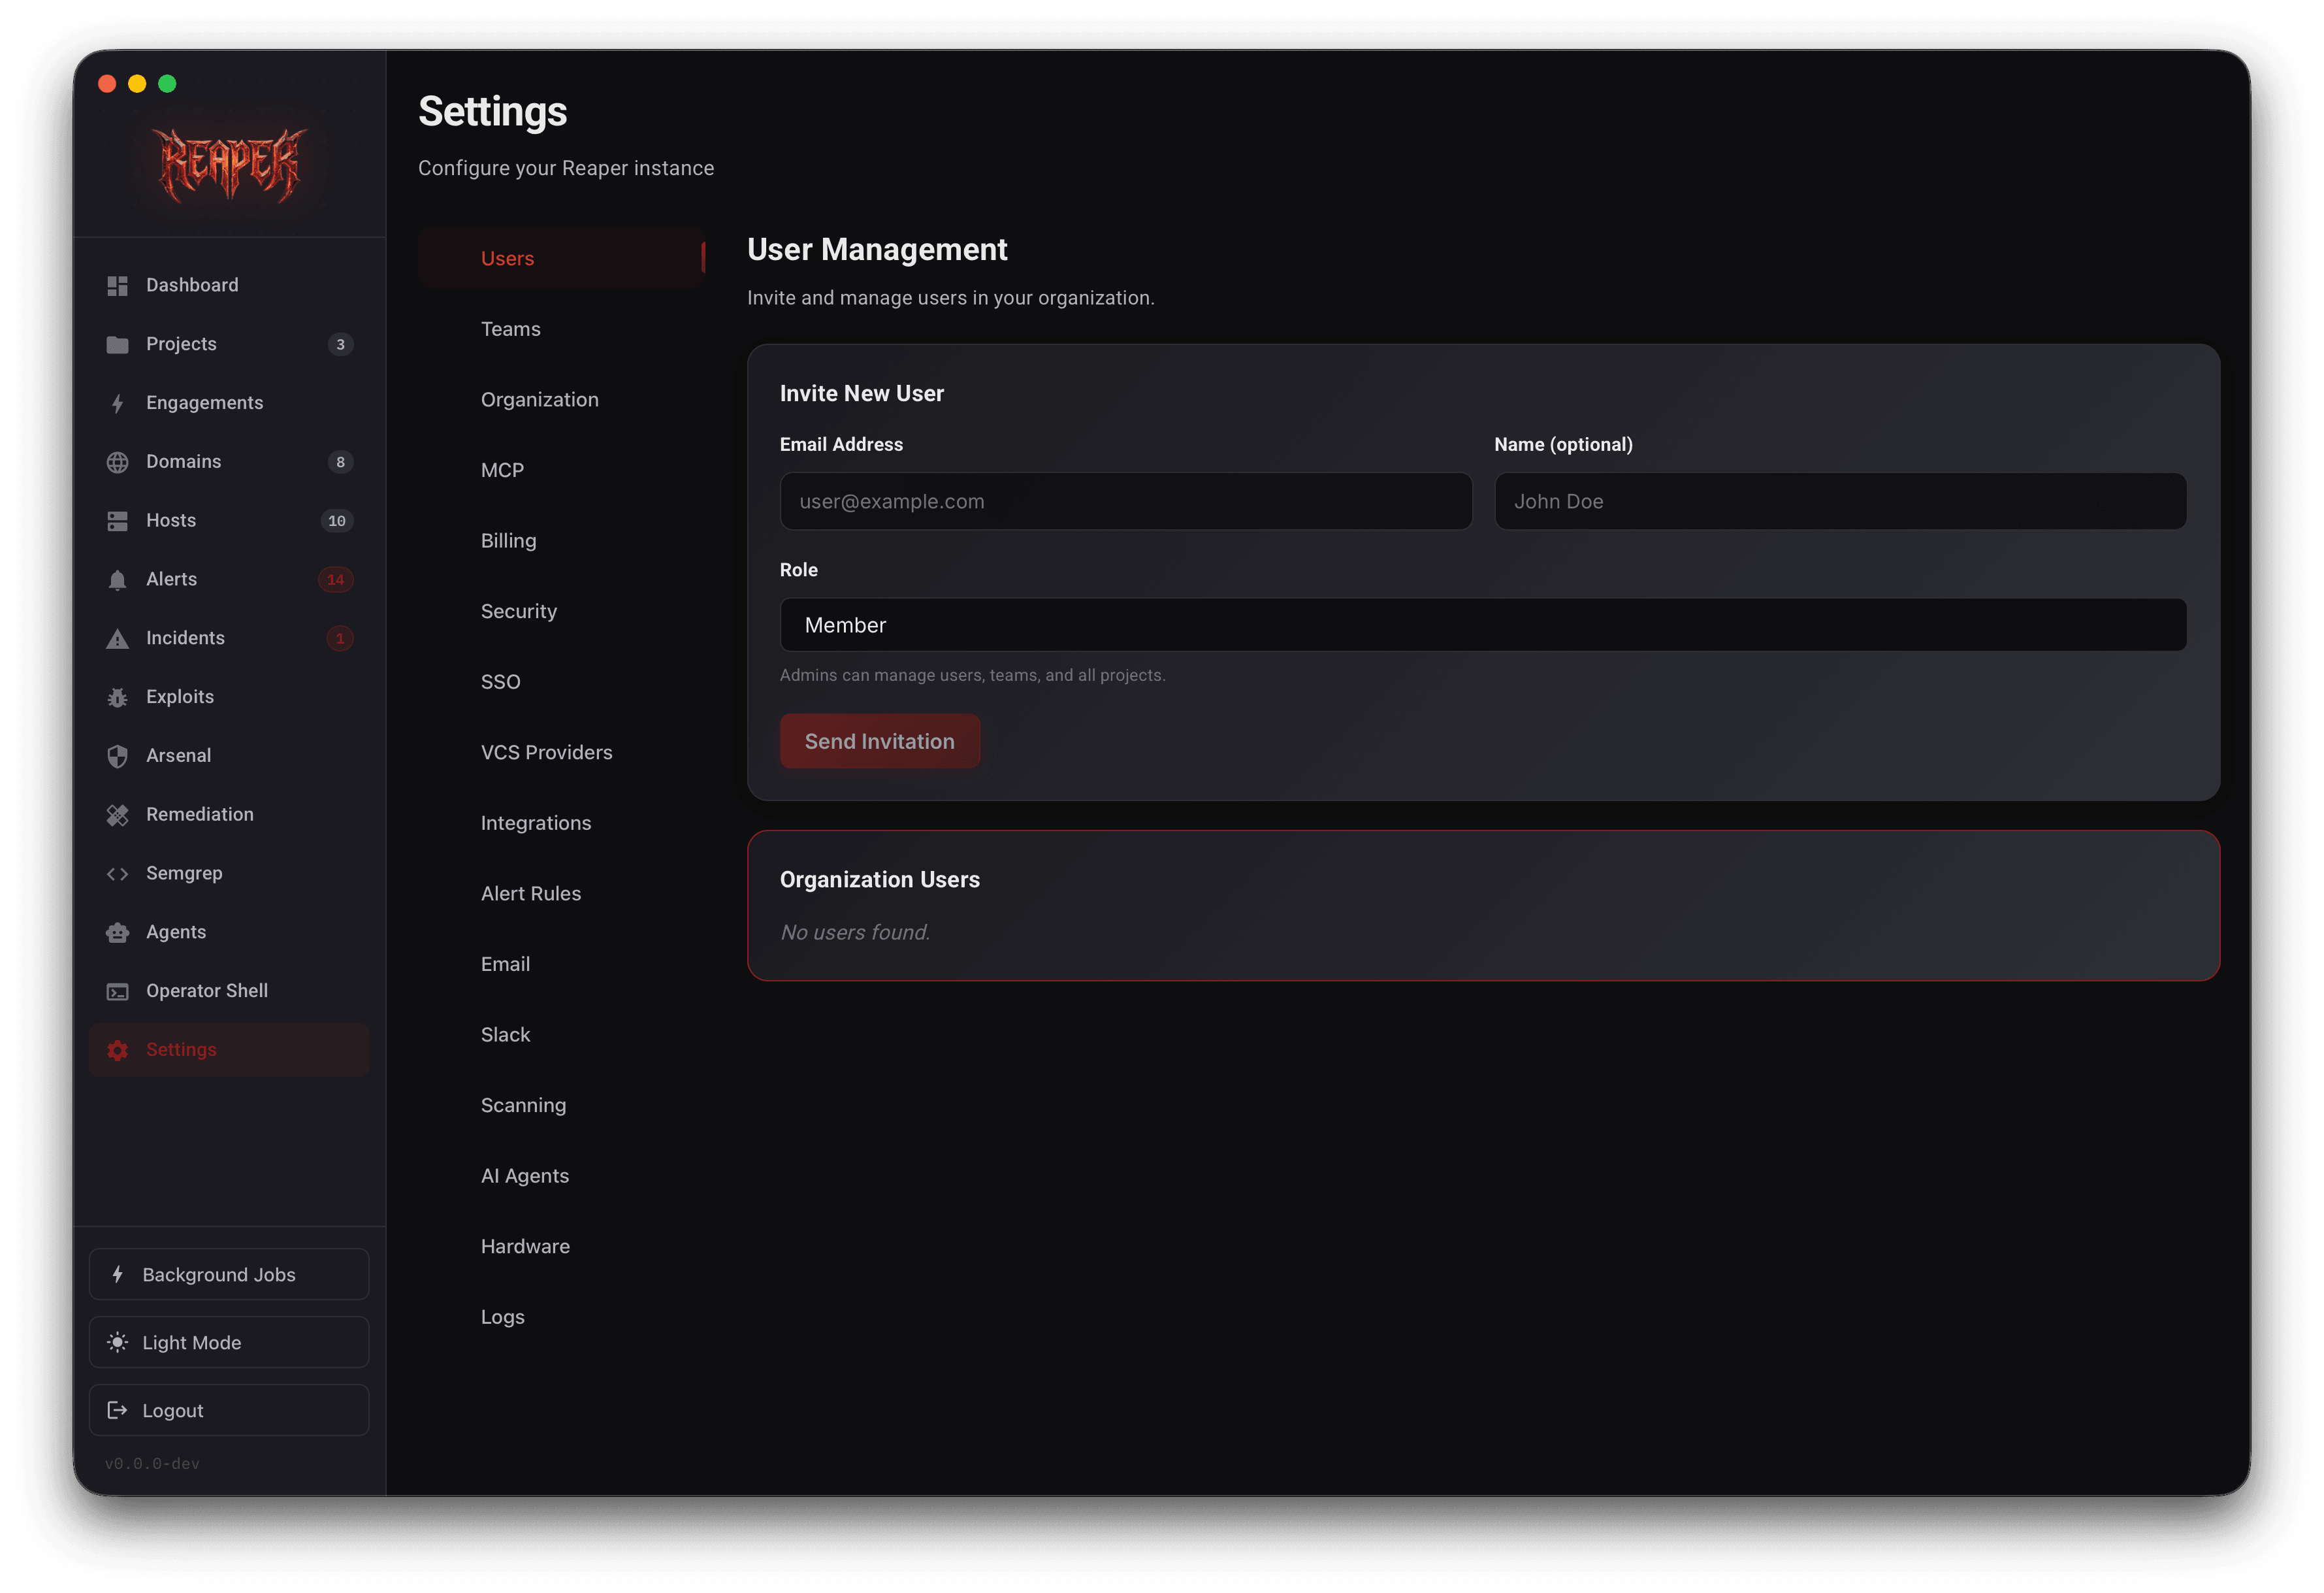This screenshot has height=1593, width=2324.
Task: Click the Semgrep code brackets icon
Action: pos(117,874)
